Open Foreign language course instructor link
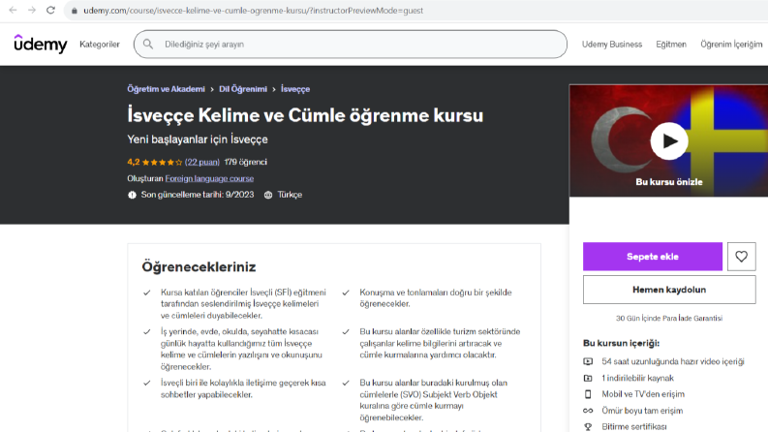The height and width of the screenshot is (432, 768). pos(209,178)
